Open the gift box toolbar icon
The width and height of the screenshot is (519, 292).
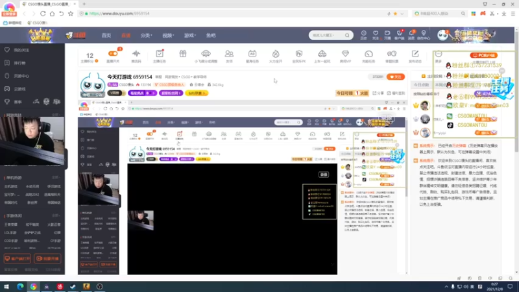pos(183,54)
